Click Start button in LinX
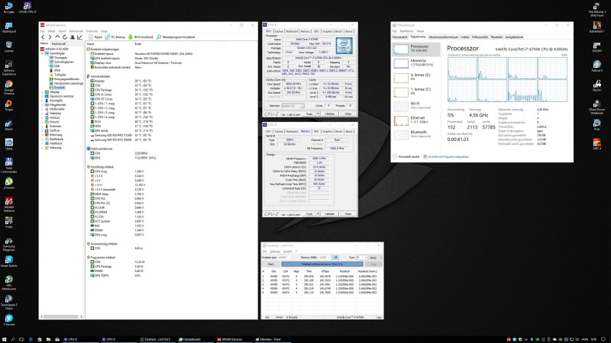The image size is (611, 343). [271, 264]
